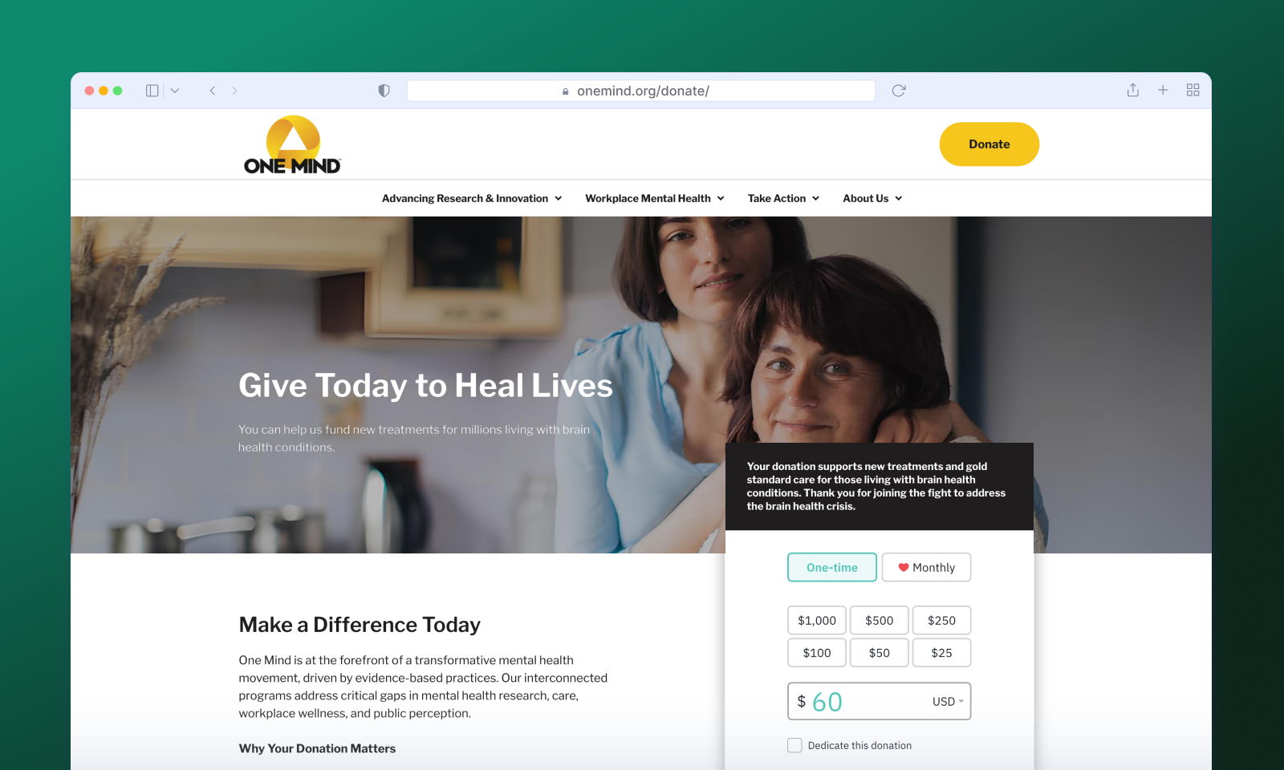This screenshot has height=770, width=1284.
Task: Check the Dedicate this donation box
Action: pos(794,745)
